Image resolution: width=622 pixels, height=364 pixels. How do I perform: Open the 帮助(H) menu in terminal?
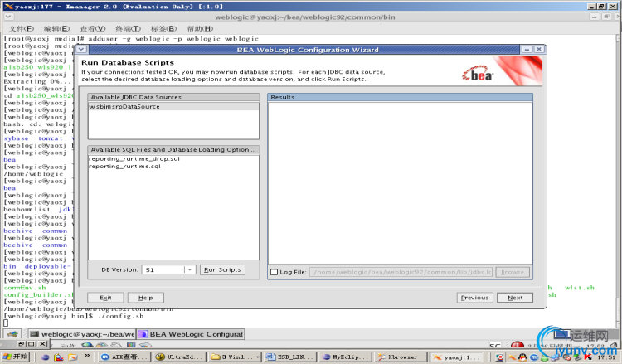coord(200,28)
